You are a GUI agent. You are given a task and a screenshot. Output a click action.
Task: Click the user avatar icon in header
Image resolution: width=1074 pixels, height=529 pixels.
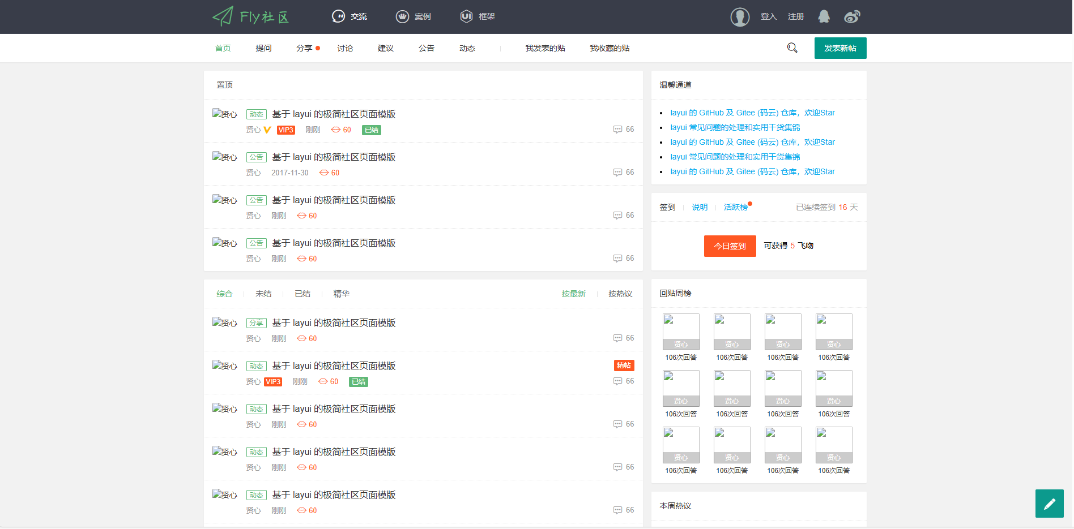(x=740, y=17)
